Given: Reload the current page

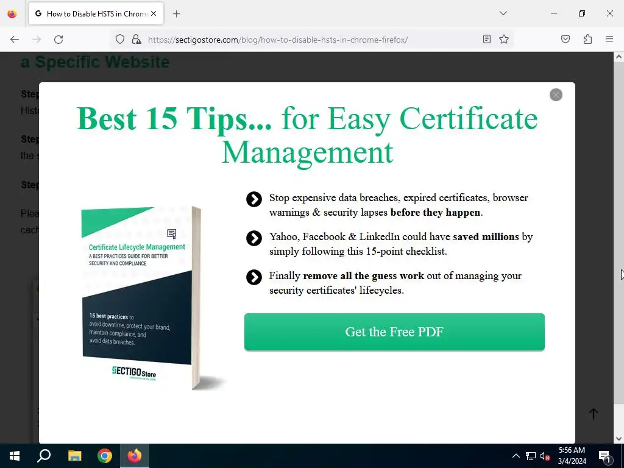Looking at the screenshot, I should (58, 40).
